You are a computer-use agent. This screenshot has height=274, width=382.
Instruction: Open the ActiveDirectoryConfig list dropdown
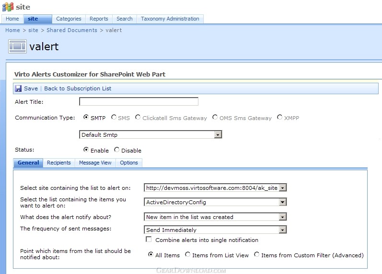click(215, 202)
